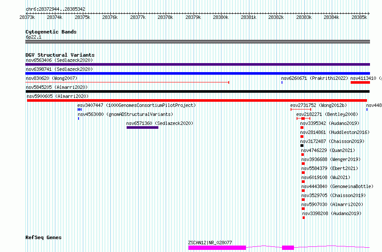Viewport: 382px width, 252px height.
Task: Select the purple nsv6563406 variant bar
Action: (x=197, y=64)
